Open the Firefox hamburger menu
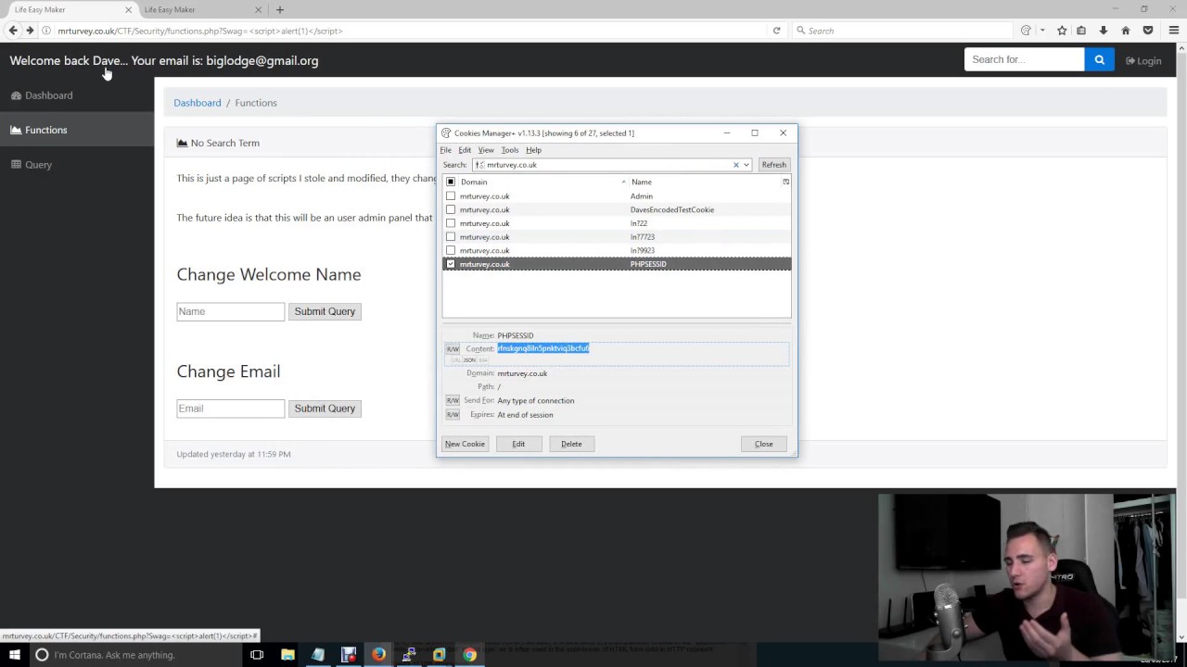This screenshot has height=667, width=1187. [x=1173, y=31]
